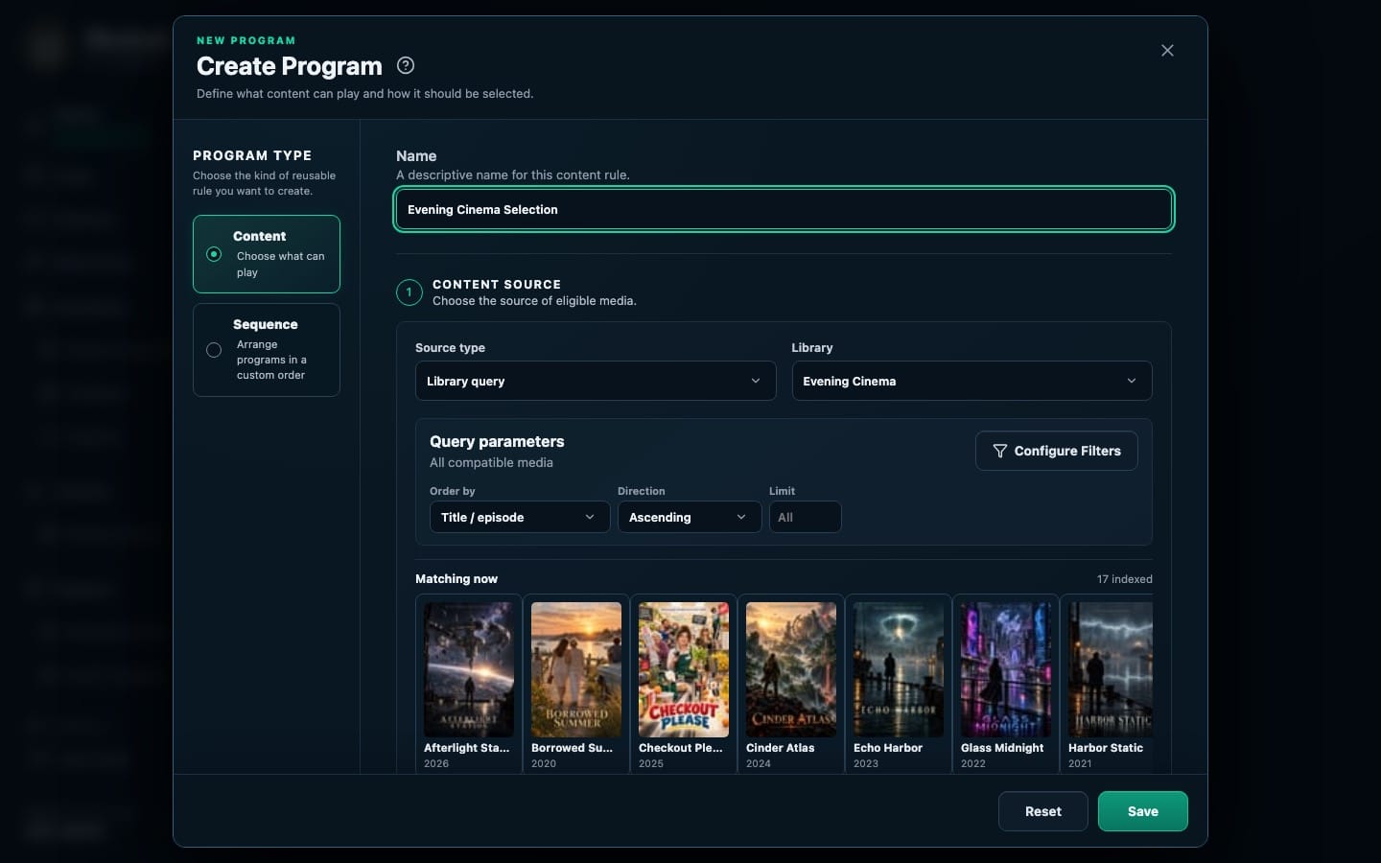The image size is (1381, 863).
Task: Open the Order by dropdown
Action: (519, 517)
